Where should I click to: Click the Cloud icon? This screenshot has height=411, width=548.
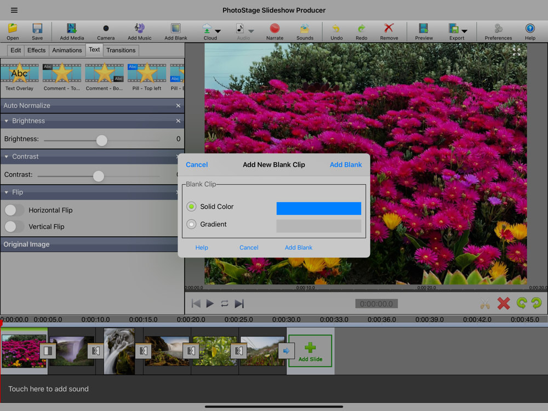coord(207,28)
